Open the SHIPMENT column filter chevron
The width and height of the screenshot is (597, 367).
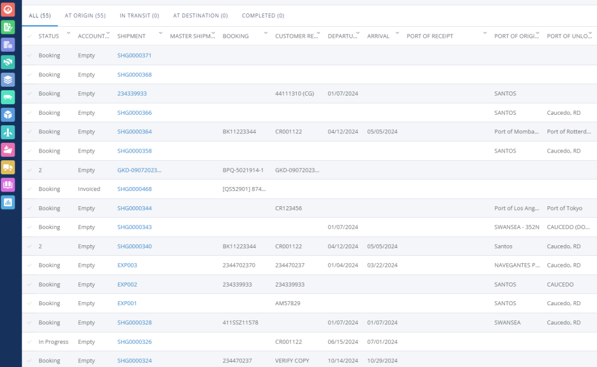coord(160,33)
